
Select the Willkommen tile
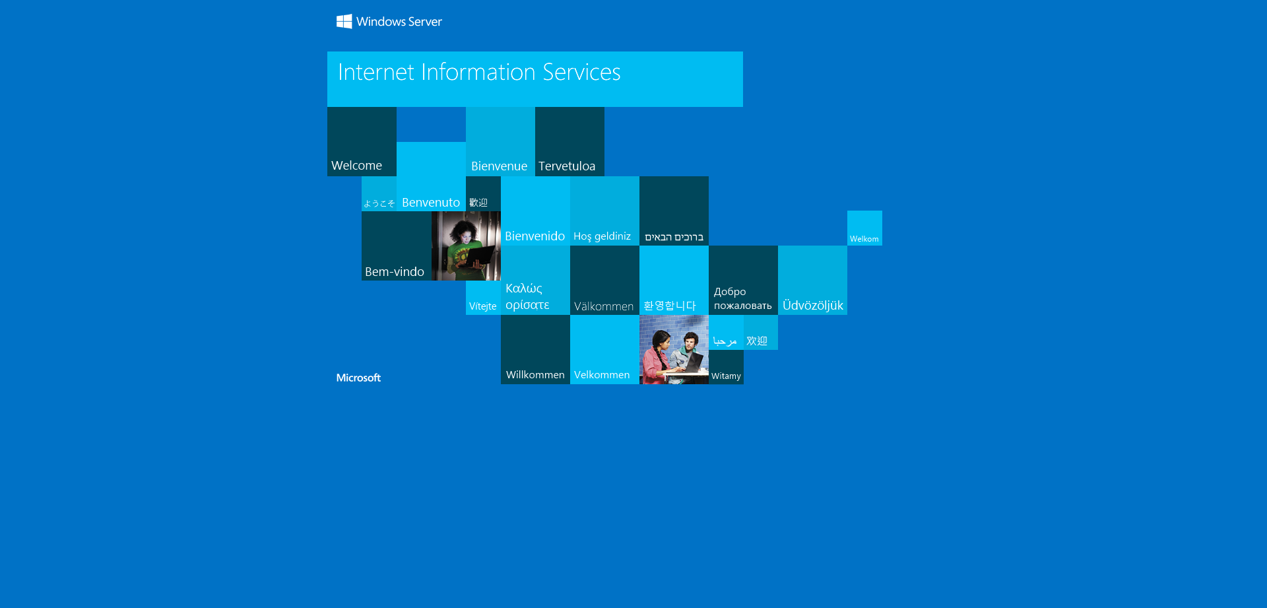[535, 350]
